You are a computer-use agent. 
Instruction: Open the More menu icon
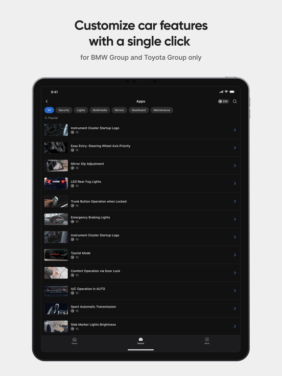pyautogui.click(x=207, y=341)
